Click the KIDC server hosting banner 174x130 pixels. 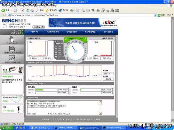(83, 23)
